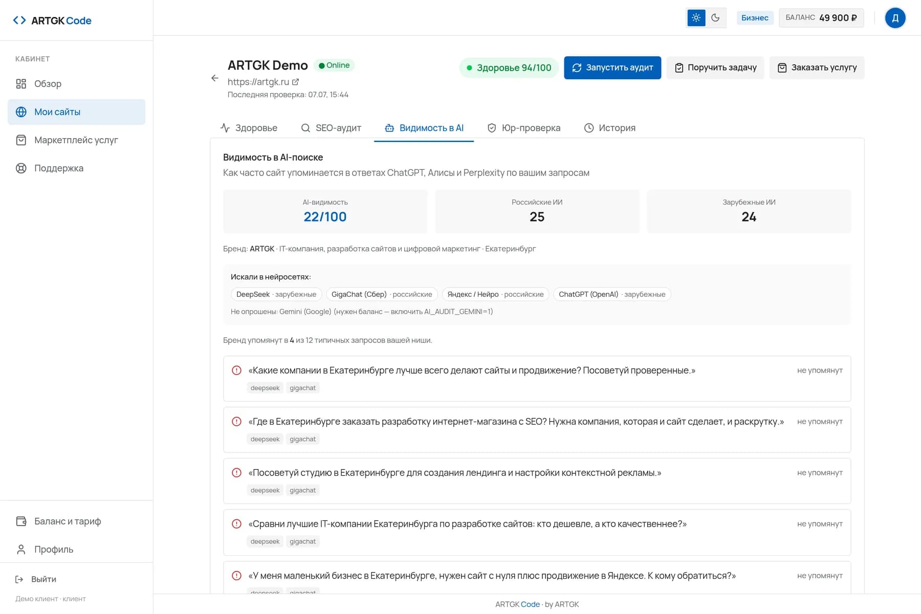Click alert icon beside «Какие компании» query
921x614 pixels.
[x=236, y=370]
